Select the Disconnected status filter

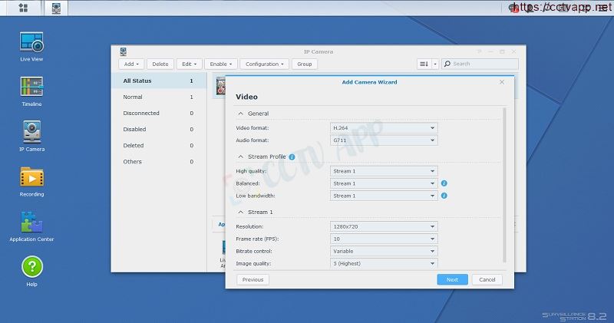[x=141, y=114]
